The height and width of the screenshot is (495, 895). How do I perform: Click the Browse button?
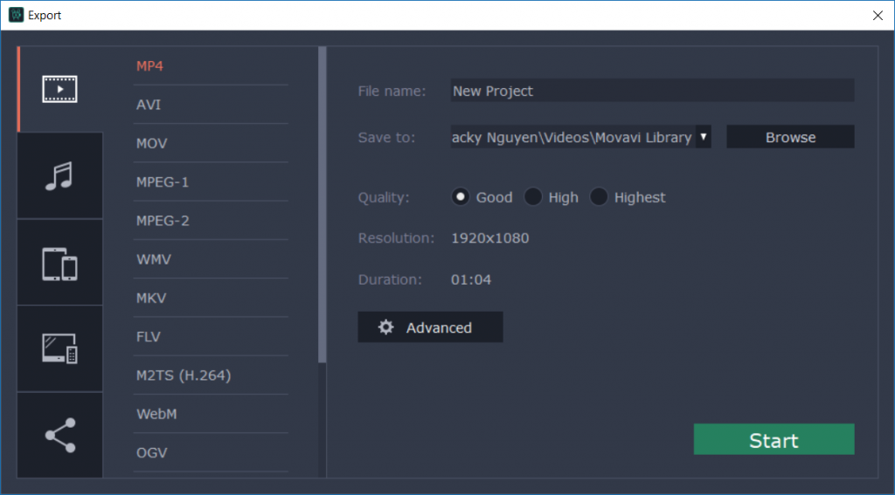tap(790, 137)
